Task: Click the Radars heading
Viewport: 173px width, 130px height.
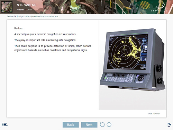Action: click(x=18, y=28)
